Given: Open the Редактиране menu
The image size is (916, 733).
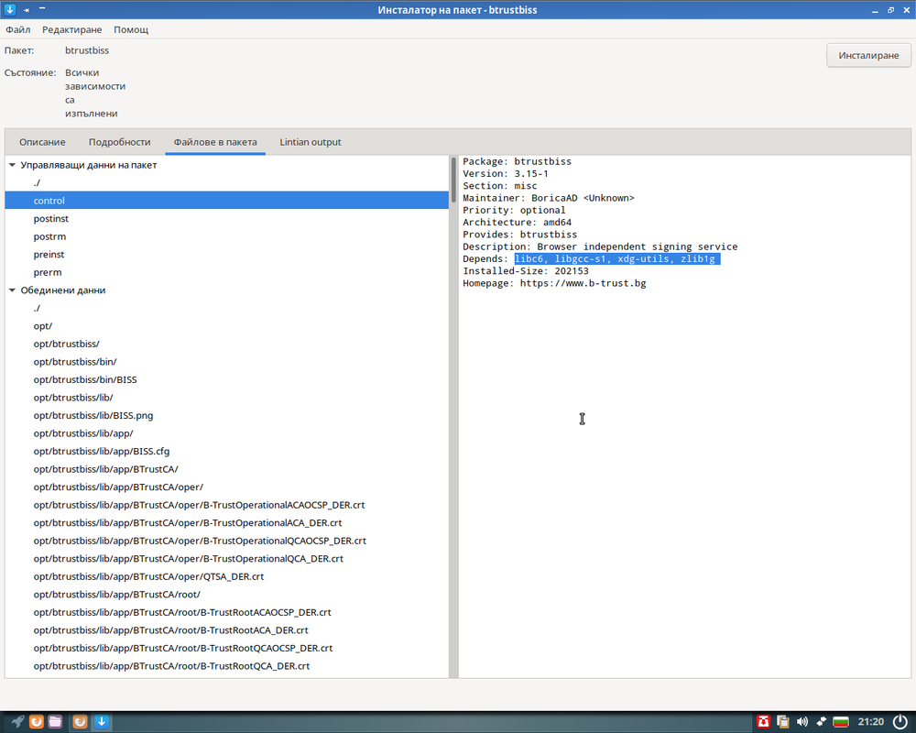Looking at the screenshot, I should [71, 29].
